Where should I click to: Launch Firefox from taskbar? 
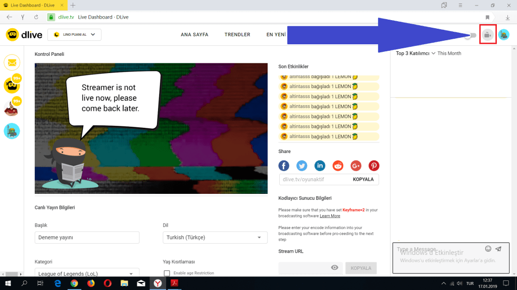pos(91,283)
